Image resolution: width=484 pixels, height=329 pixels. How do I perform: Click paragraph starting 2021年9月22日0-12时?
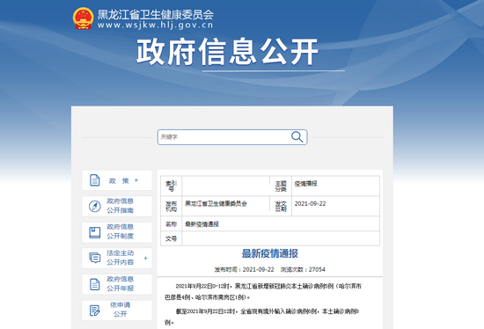263,292
